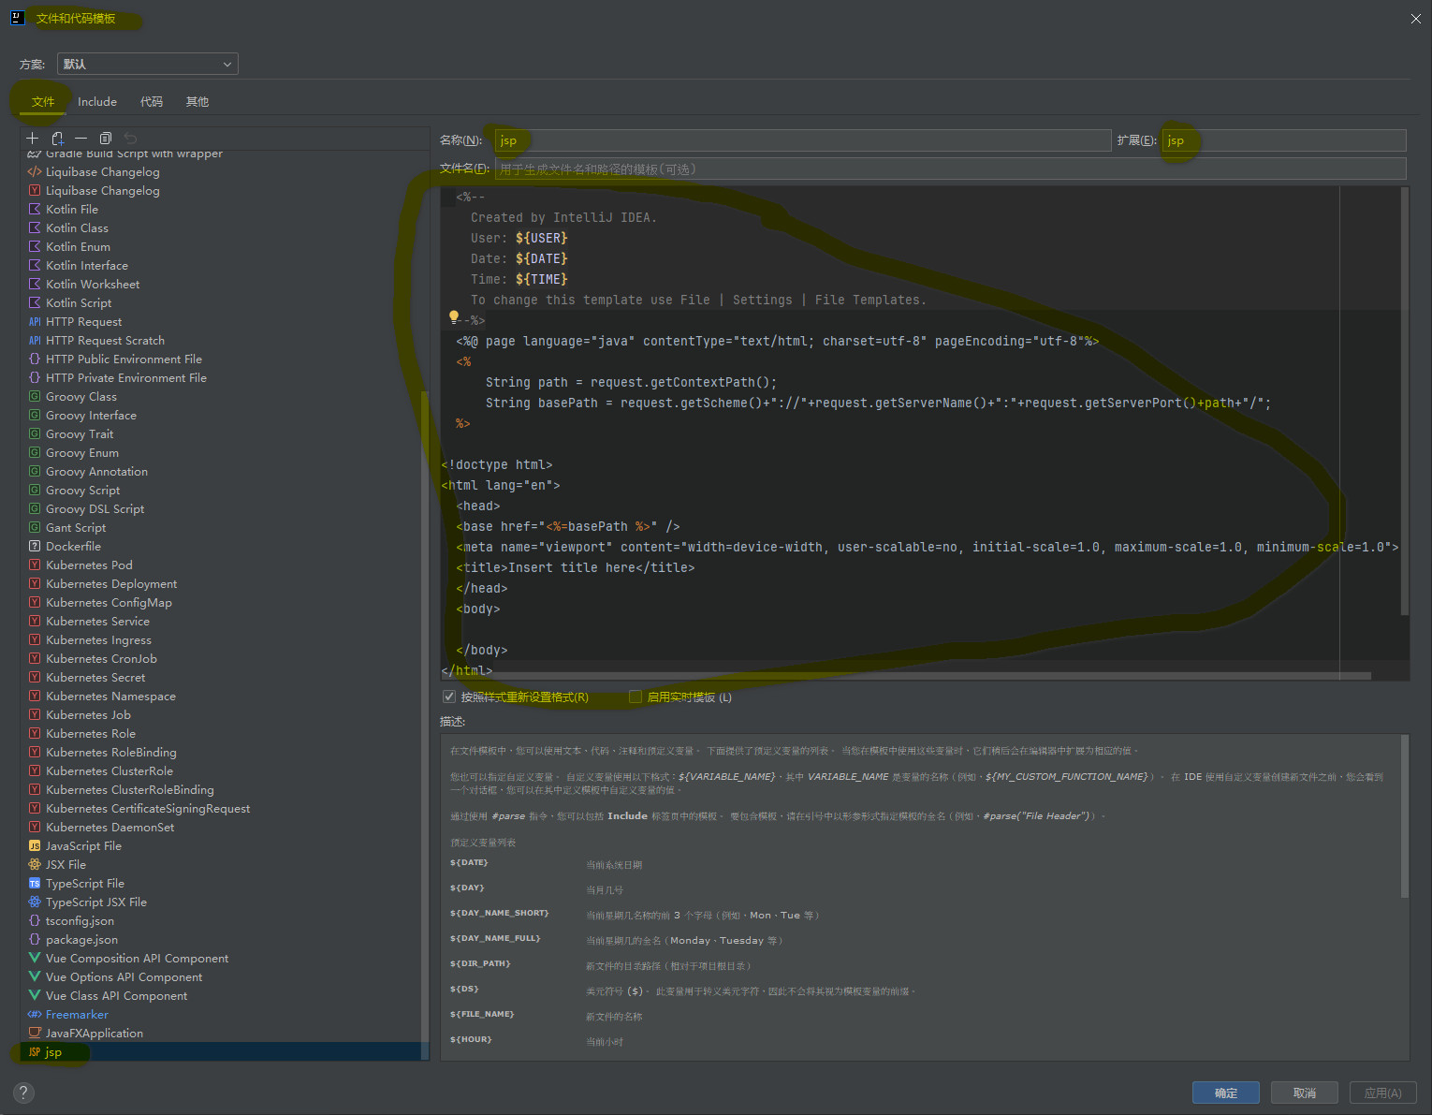Open the help question mark button
Viewport: 1432px width, 1115px height.
click(x=24, y=1093)
